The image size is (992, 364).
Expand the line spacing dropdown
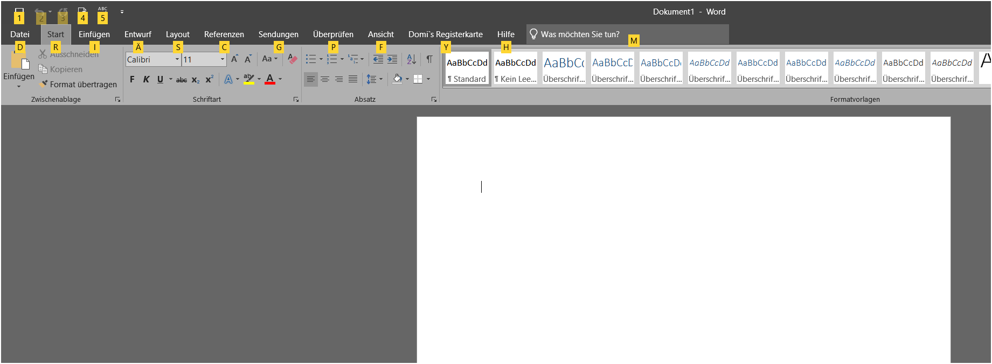point(381,79)
